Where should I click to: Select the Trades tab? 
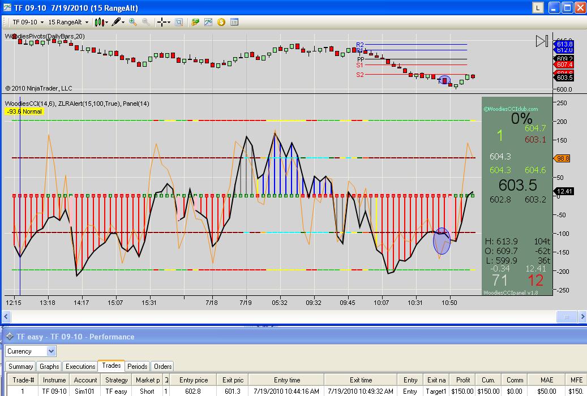click(111, 365)
